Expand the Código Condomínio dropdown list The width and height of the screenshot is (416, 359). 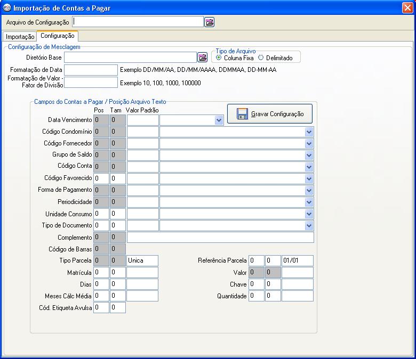309,132
